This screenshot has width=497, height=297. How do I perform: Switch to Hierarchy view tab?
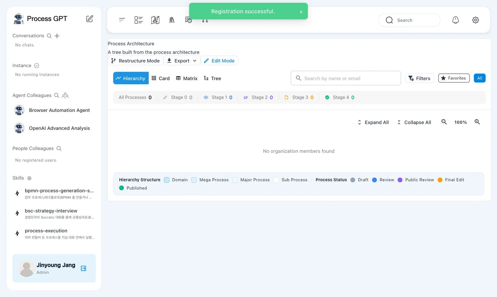click(x=131, y=78)
